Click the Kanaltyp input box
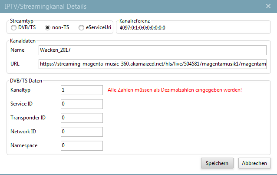This screenshot has height=175, width=277. click(x=82, y=90)
